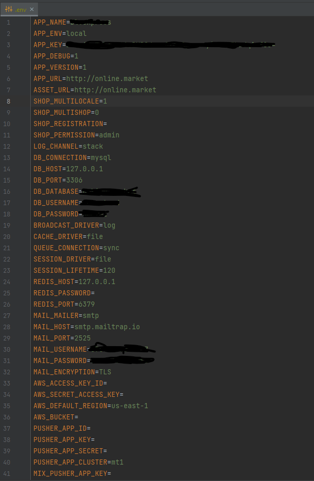Viewport: 314px width, 481px height.
Task: Click QUEUE_CONNECTION=sync line
Action: [76, 248]
